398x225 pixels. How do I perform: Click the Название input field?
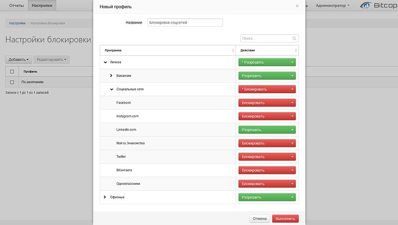(x=185, y=22)
